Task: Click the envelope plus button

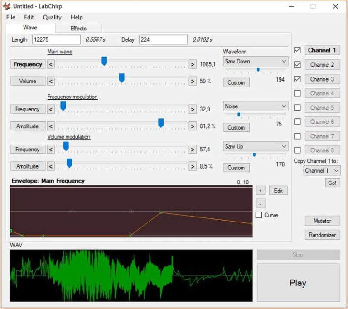Action: click(260, 191)
